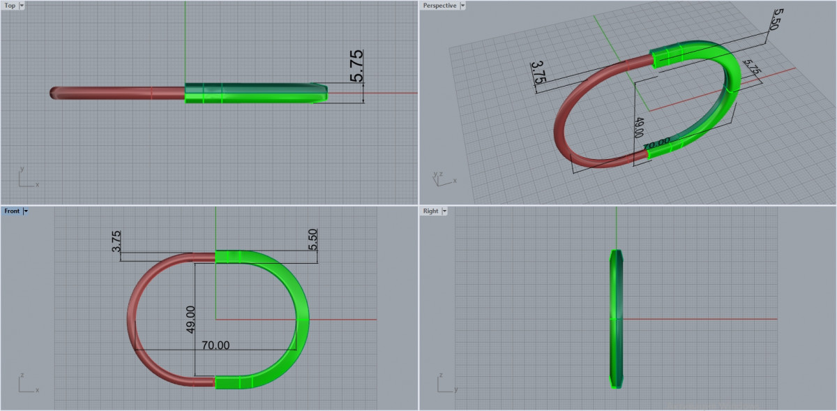Click the world axes icon in Top view
This screenshot has height=411, width=837.
click(29, 177)
